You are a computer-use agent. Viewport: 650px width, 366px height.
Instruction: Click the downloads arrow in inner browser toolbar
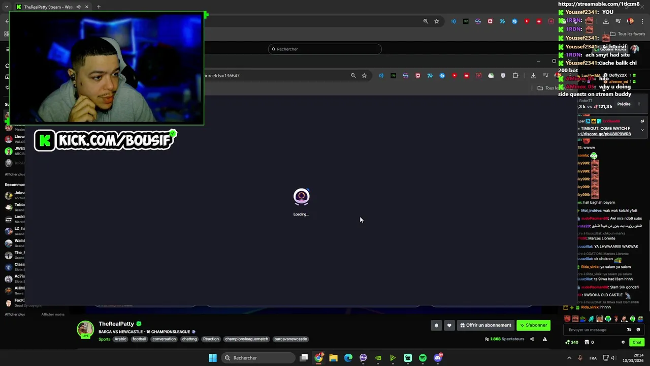533,76
